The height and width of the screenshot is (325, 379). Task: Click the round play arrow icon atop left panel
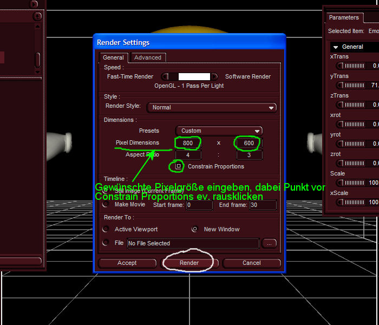(34, 4)
